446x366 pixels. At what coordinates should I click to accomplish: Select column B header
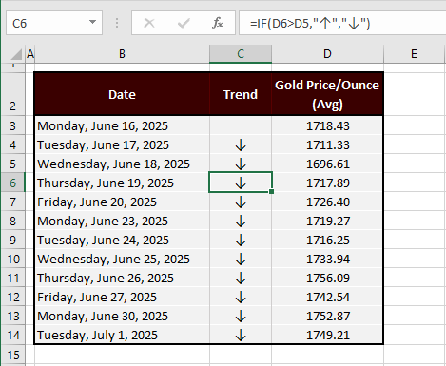pyautogui.click(x=122, y=54)
